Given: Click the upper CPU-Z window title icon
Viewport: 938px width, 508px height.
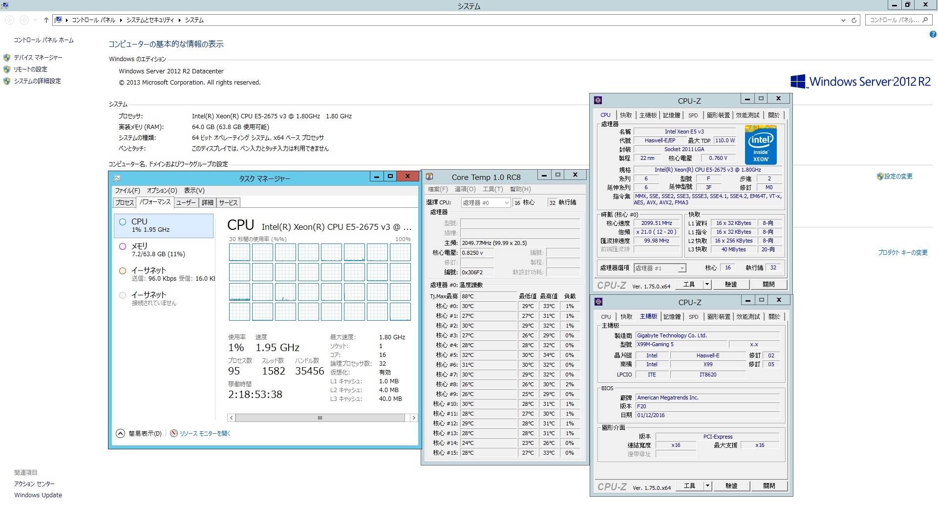Looking at the screenshot, I should (x=598, y=100).
